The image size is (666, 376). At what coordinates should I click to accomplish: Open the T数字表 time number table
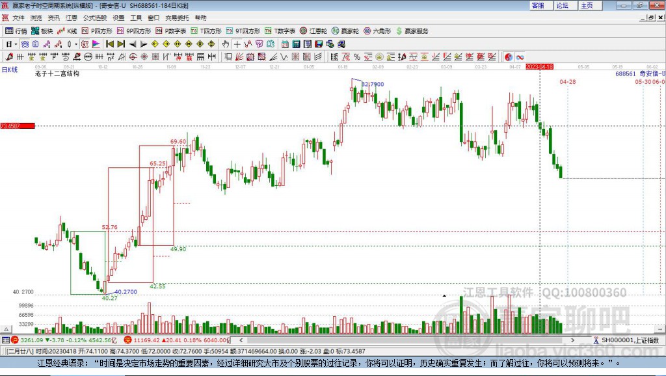coord(280,31)
